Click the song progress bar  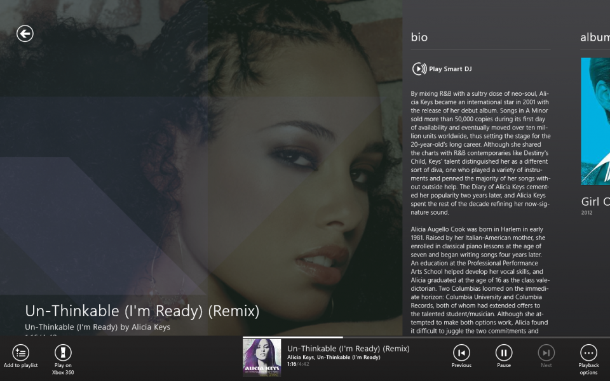[x=426, y=337]
